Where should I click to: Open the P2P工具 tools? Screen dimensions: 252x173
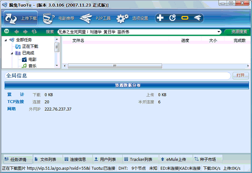coord(95,18)
